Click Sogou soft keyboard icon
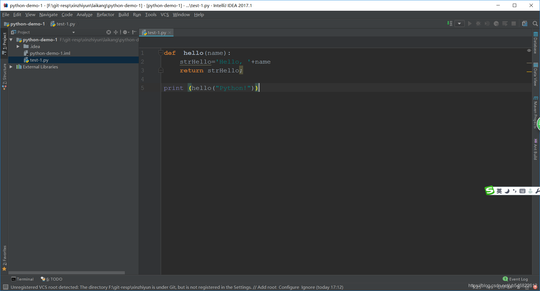Viewport: 540px width, 291px height. tap(522, 191)
